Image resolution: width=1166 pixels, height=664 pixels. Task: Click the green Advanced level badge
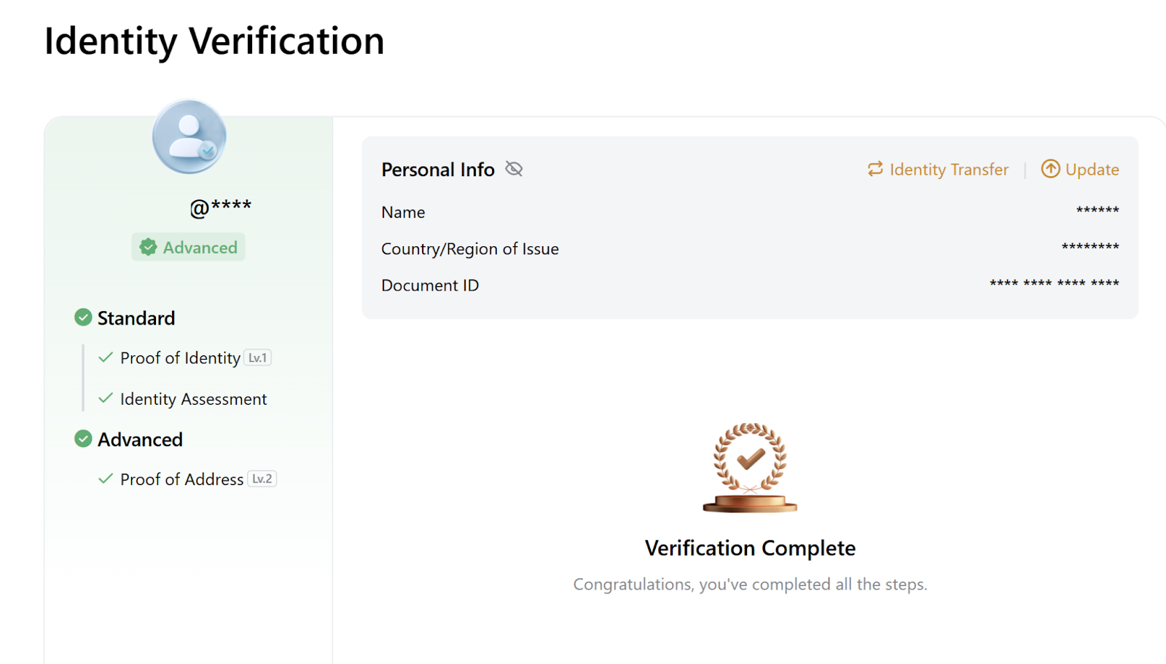coord(188,247)
